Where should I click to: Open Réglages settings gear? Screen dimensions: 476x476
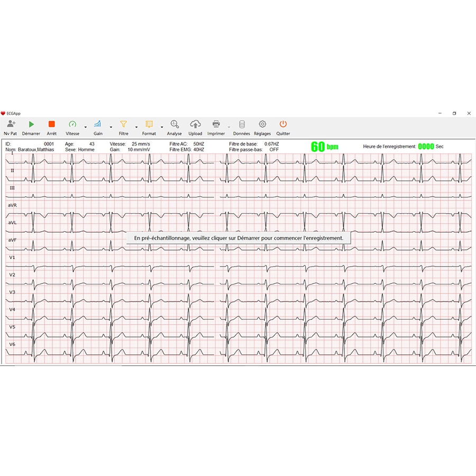pos(262,124)
